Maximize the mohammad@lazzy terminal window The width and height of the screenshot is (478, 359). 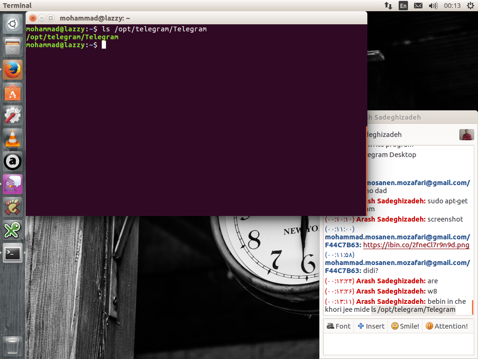51,18
